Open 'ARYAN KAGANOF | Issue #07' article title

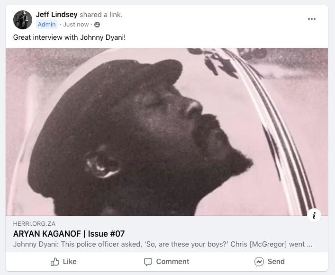coord(69,234)
